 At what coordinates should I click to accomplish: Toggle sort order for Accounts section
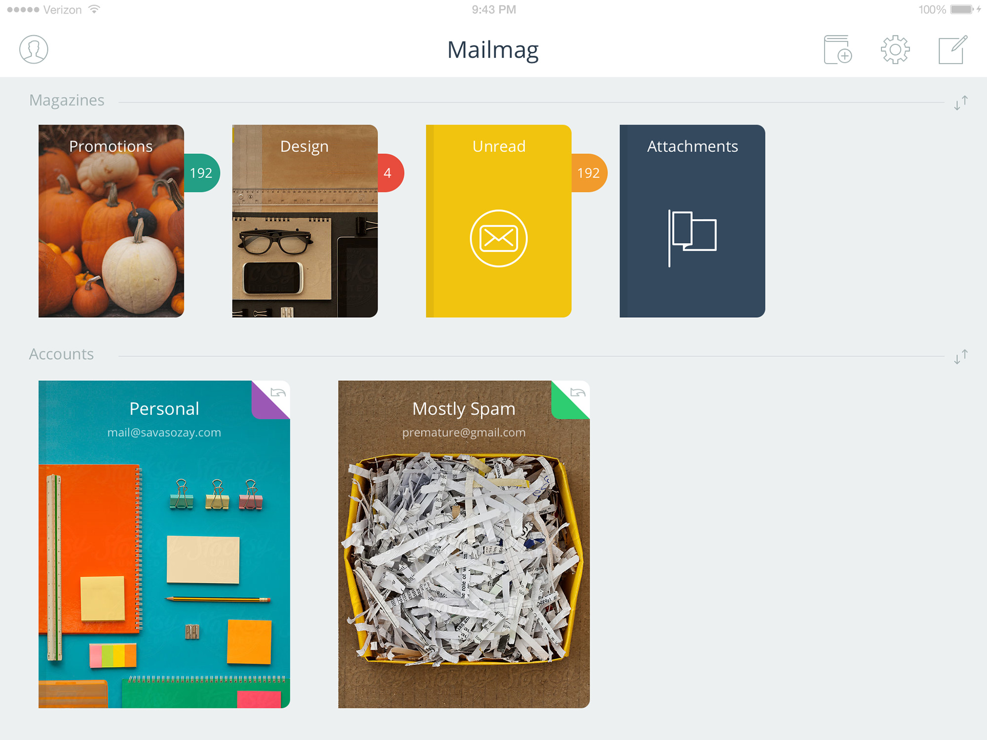[960, 357]
